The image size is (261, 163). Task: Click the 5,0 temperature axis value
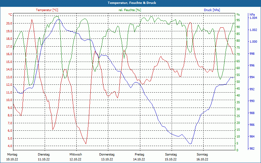tap(10, 138)
